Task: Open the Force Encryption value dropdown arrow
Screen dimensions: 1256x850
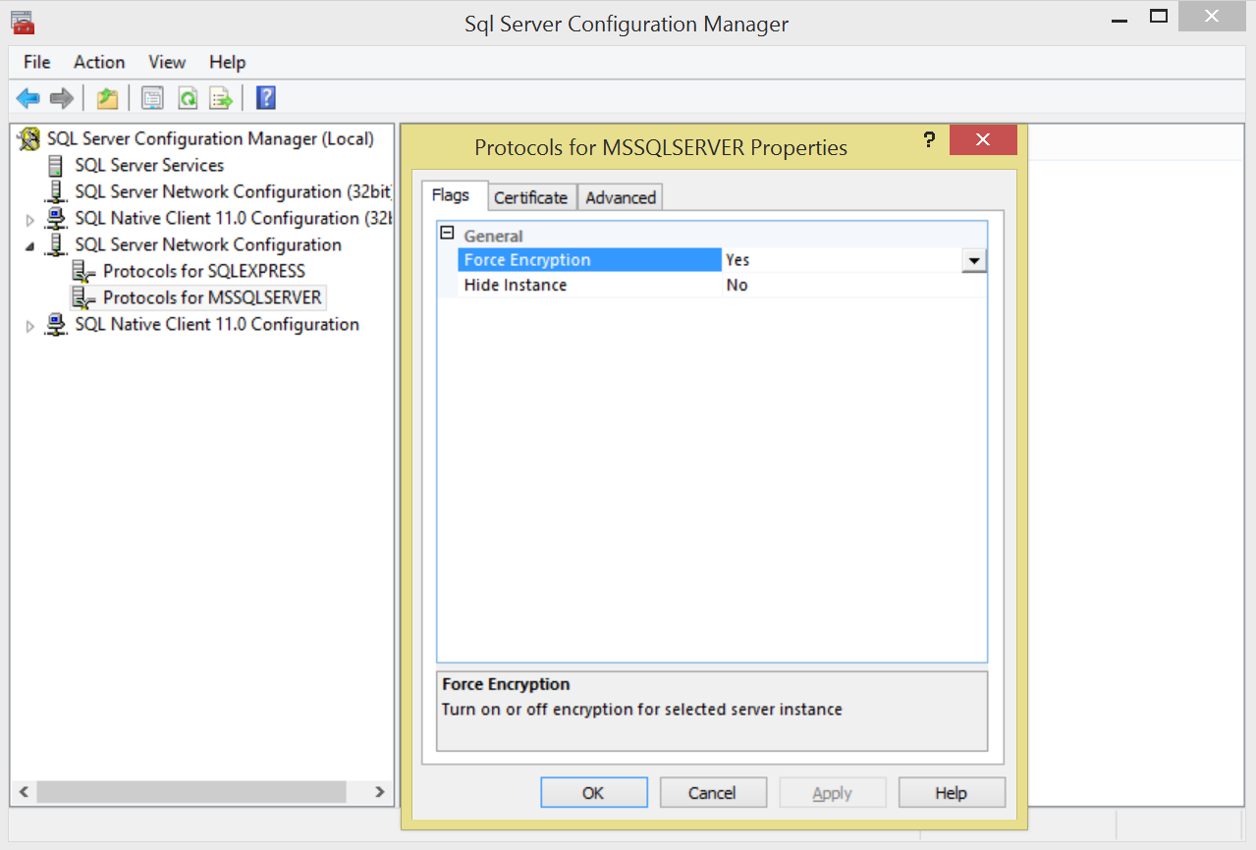Action: (x=974, y=261)
